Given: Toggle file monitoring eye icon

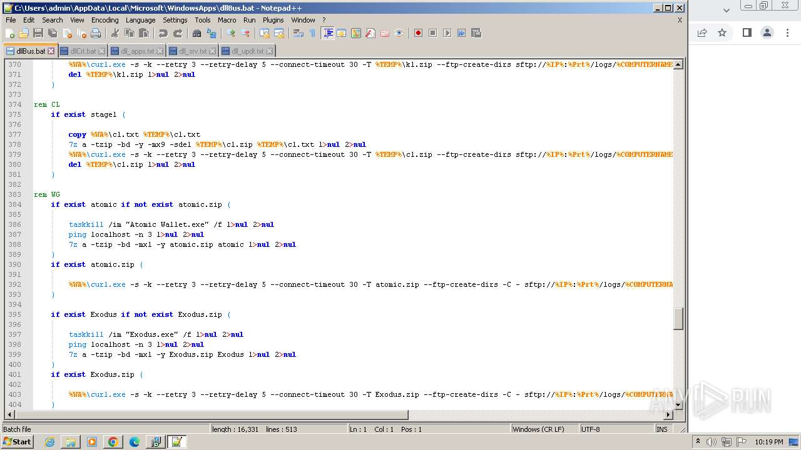Looking at the screenshot, I should [x=399, y=33].
